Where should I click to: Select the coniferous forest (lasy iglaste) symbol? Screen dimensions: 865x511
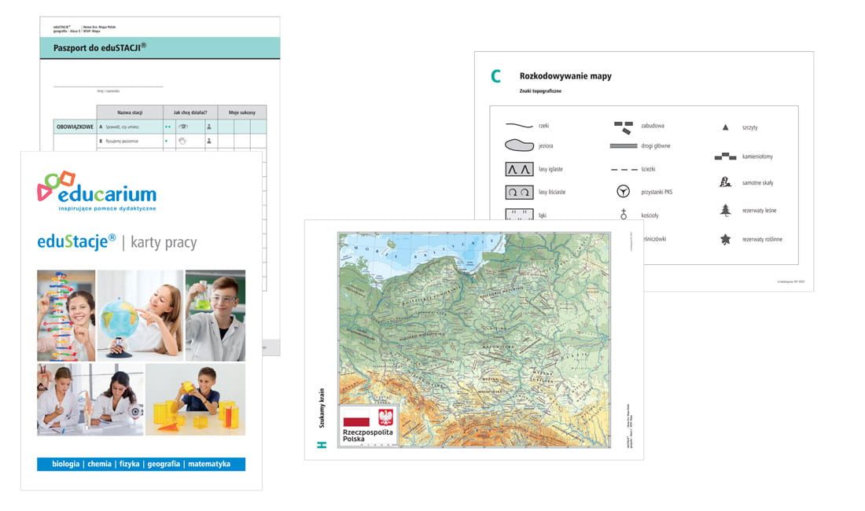pyautogui.click(x=519, y=169)
